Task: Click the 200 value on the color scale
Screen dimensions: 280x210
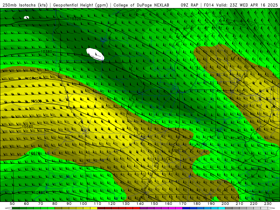Action: click(x=225, y=204)
